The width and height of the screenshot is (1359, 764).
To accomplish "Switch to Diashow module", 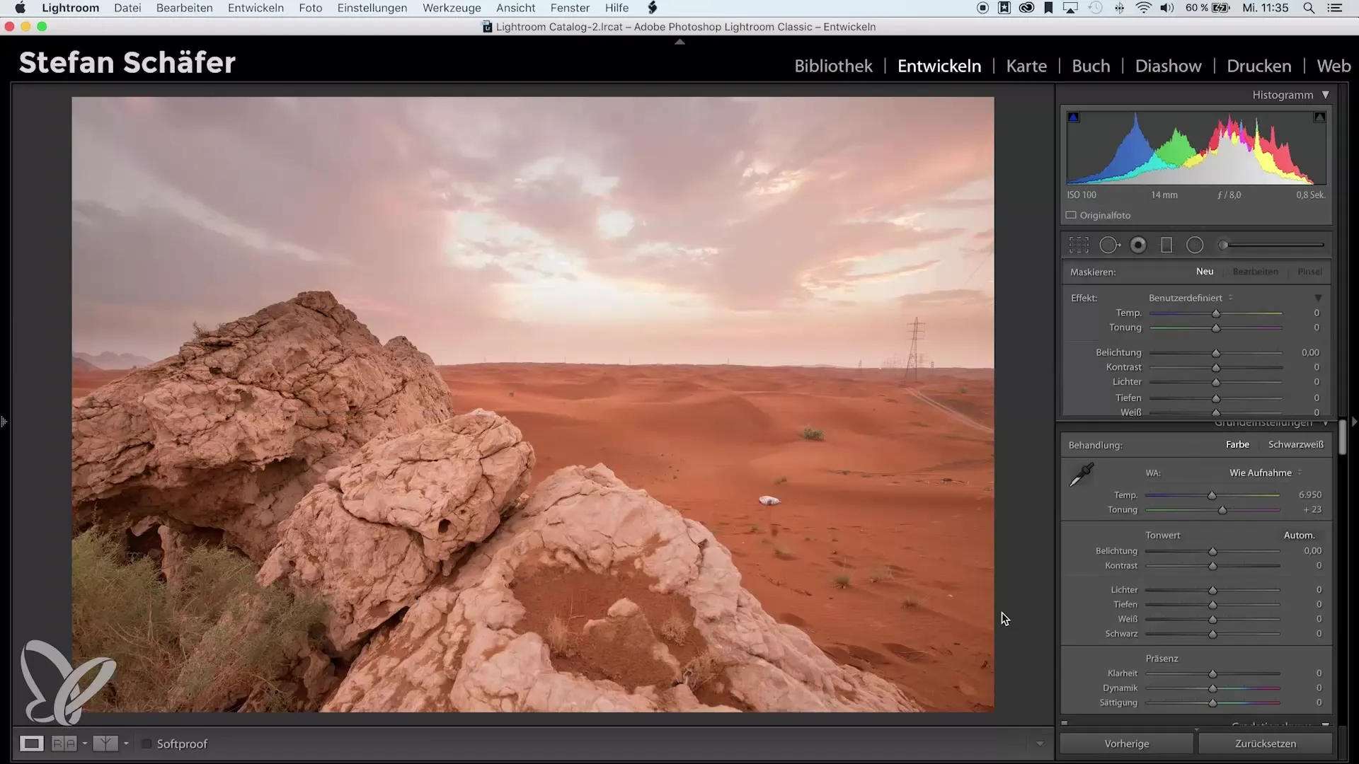I will coord(1168,66).
